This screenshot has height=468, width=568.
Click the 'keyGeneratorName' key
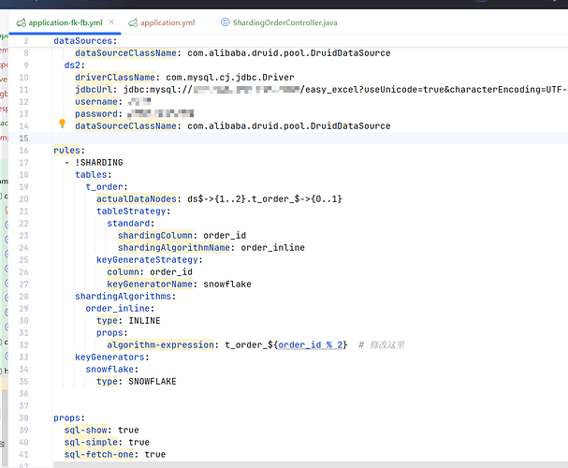click(150, 285)
